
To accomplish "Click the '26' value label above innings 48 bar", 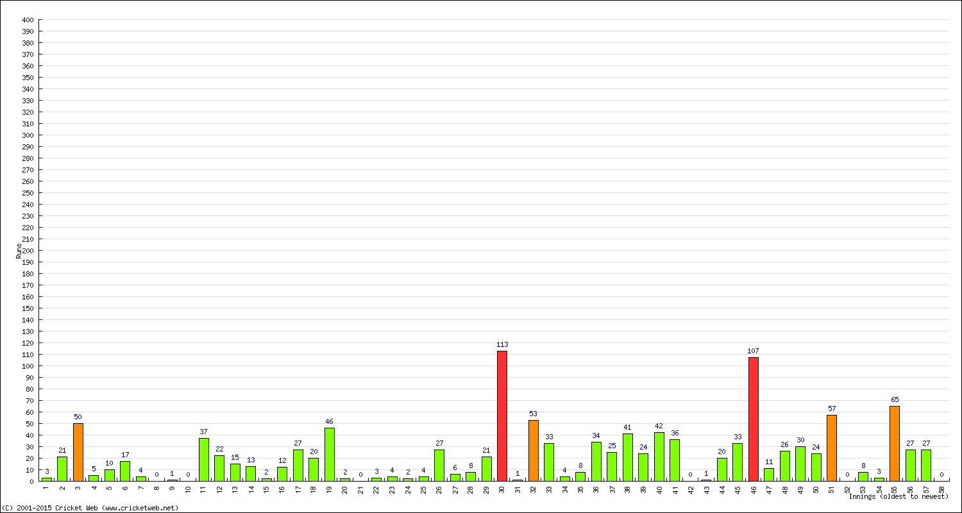I will [x=784, y=445].
